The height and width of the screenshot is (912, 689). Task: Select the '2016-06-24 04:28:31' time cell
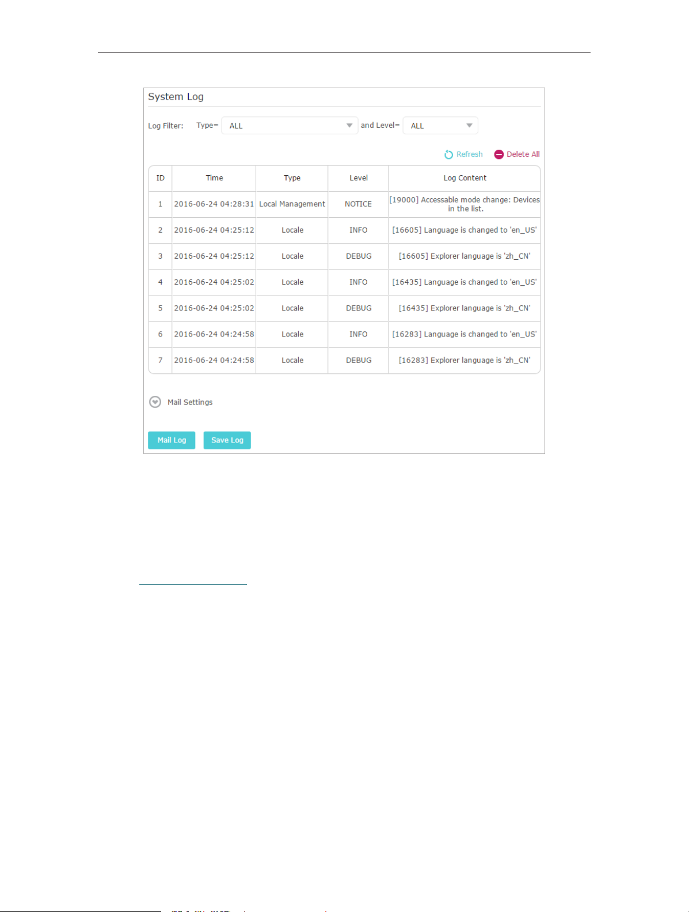click(214, 204)
